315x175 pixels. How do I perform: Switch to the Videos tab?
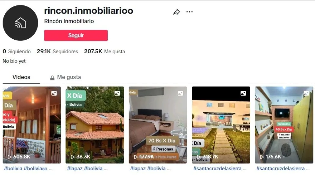click(21, 77)
